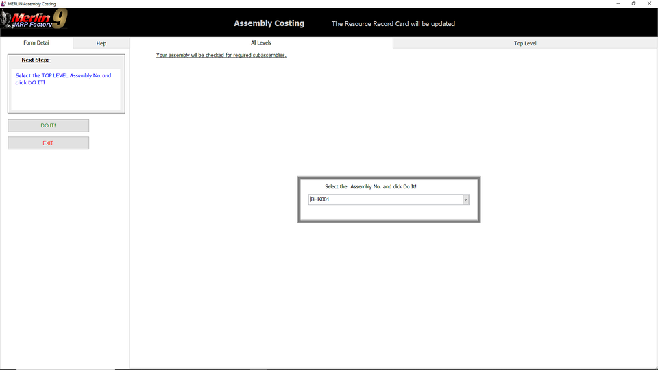
Task: Switch to the Top Level tab
Action: tap(525, 43)
